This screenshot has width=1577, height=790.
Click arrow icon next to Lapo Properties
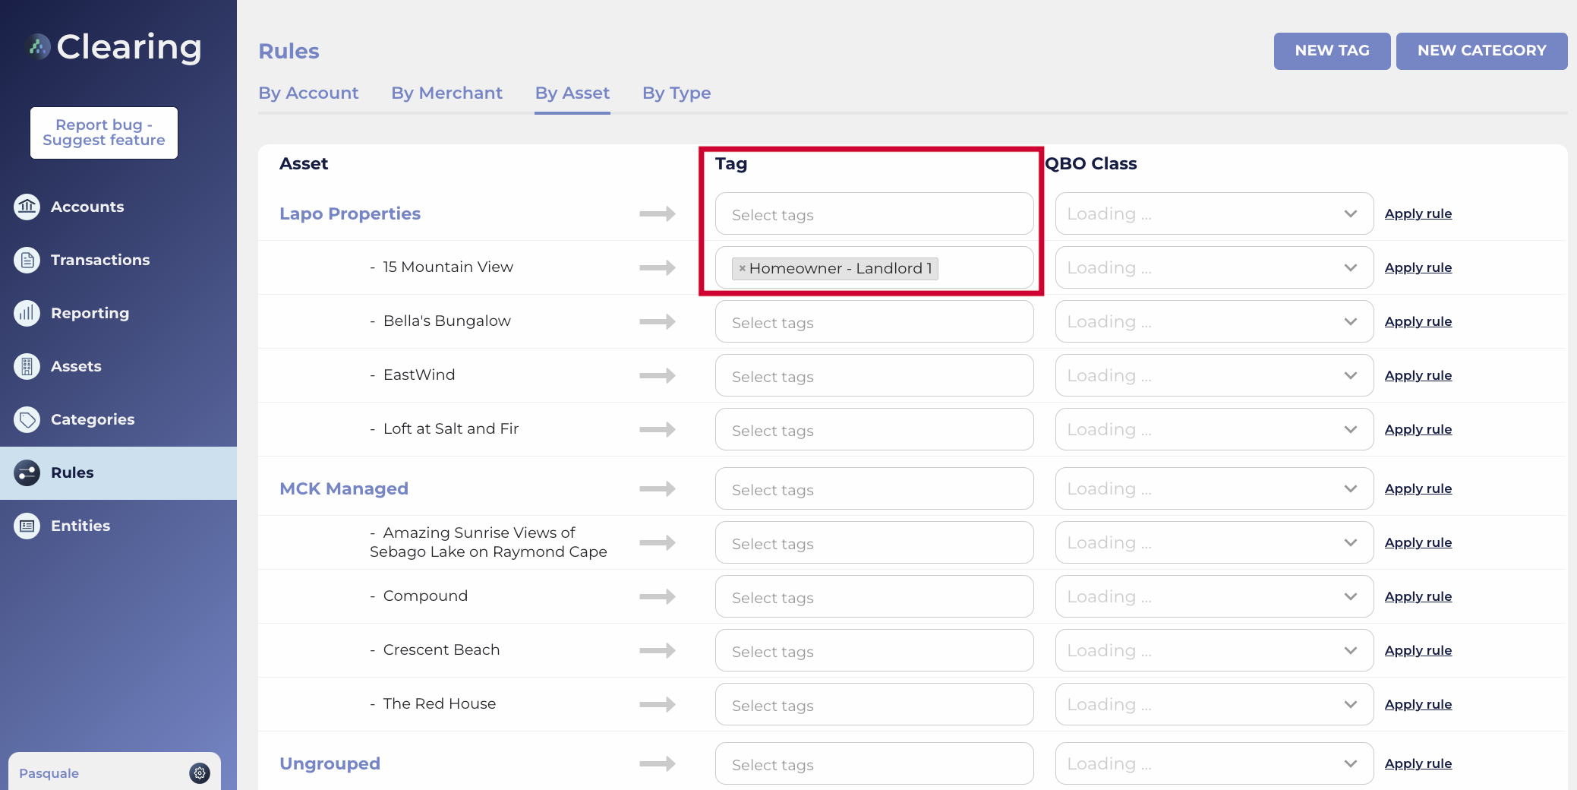pyautogui.click(x=658, y=214)
